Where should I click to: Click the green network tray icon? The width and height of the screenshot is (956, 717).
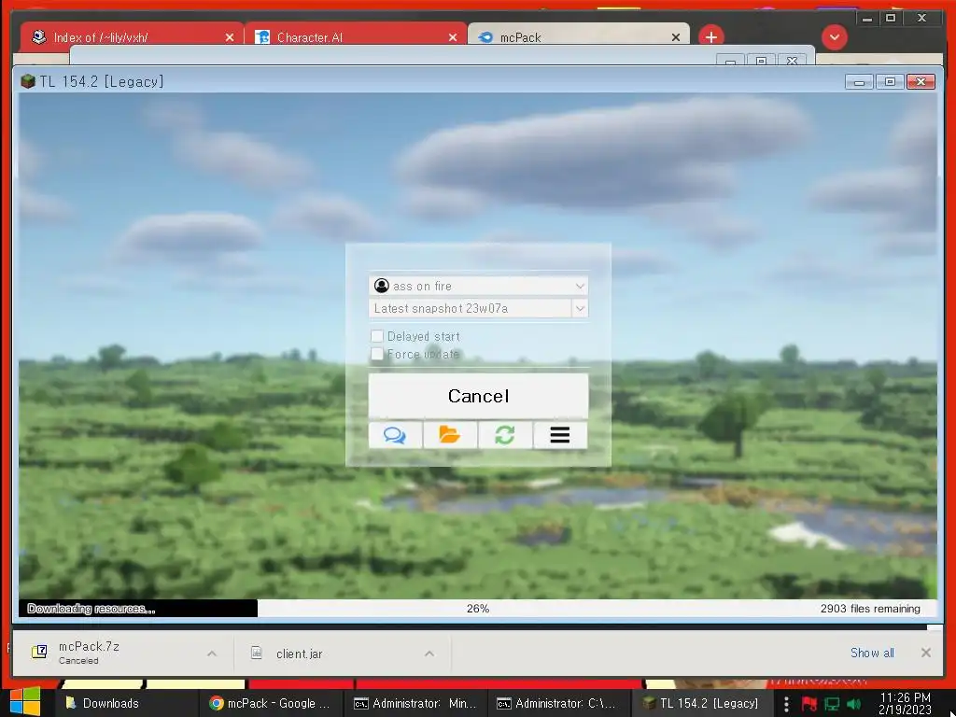[832, 704]
